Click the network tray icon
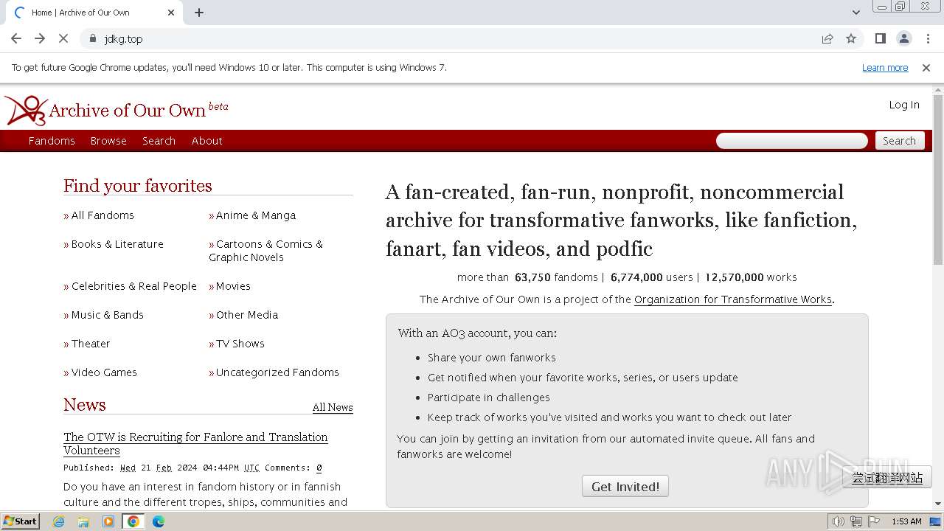 [855, 521]
